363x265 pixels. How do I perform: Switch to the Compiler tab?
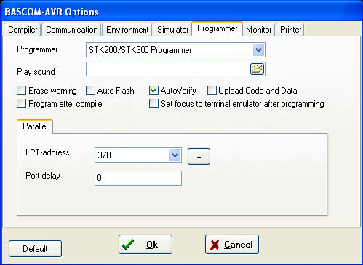tap(23, 30)
